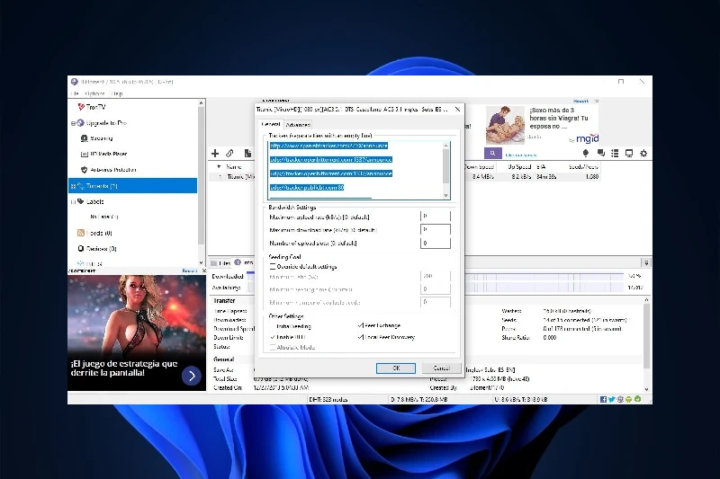The width and height of the screenshot is (720, 479).
Task: Click the Maximum upload rate input field
Action: coord(434,217)
